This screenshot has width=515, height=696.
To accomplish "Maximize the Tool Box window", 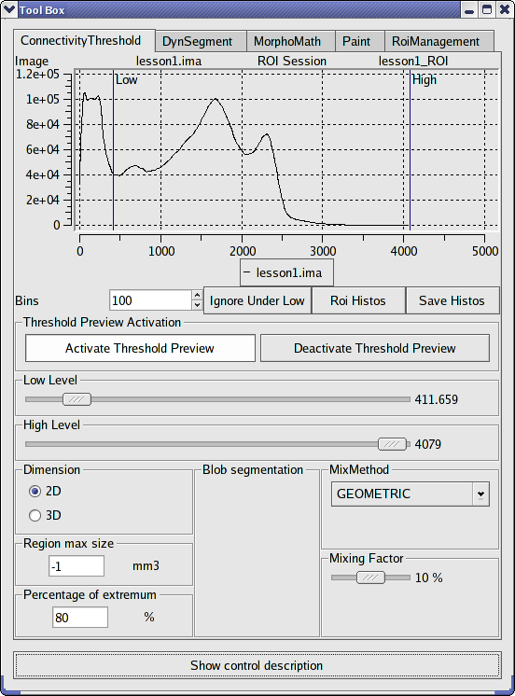I will 487,9.
